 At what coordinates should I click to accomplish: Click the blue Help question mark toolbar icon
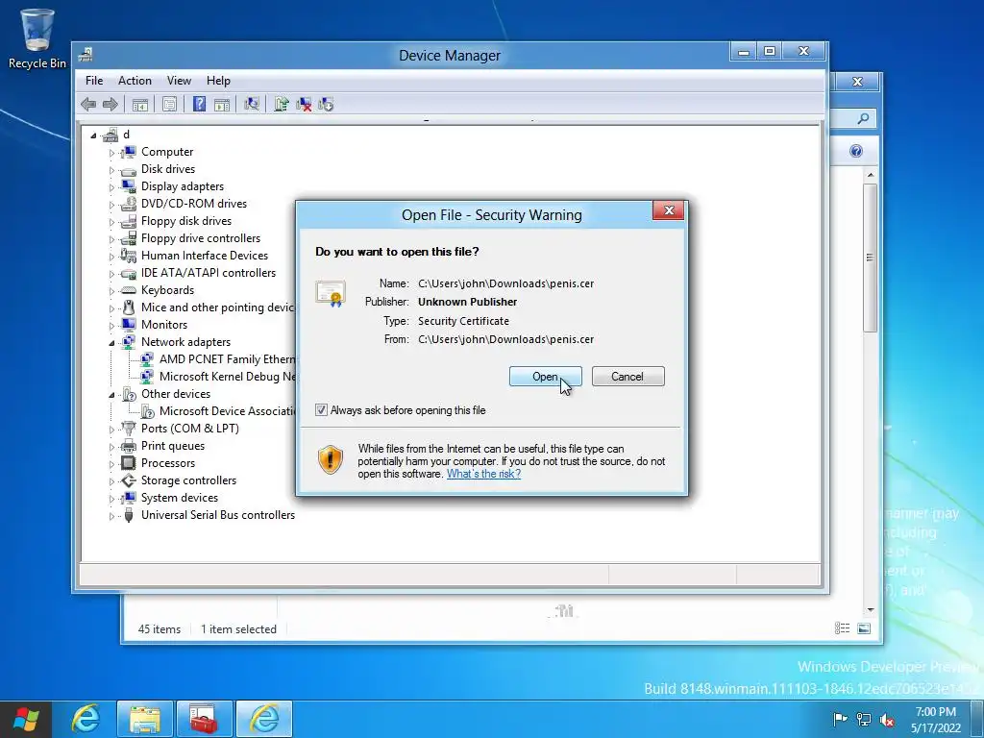pos(199,104)
